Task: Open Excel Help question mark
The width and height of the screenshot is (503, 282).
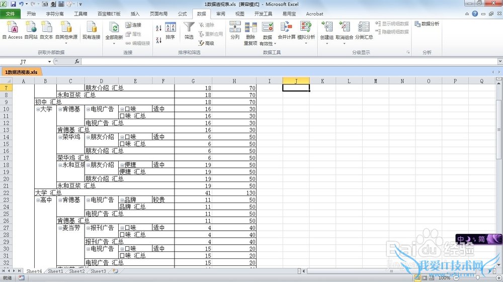Action: click(475, 14)
